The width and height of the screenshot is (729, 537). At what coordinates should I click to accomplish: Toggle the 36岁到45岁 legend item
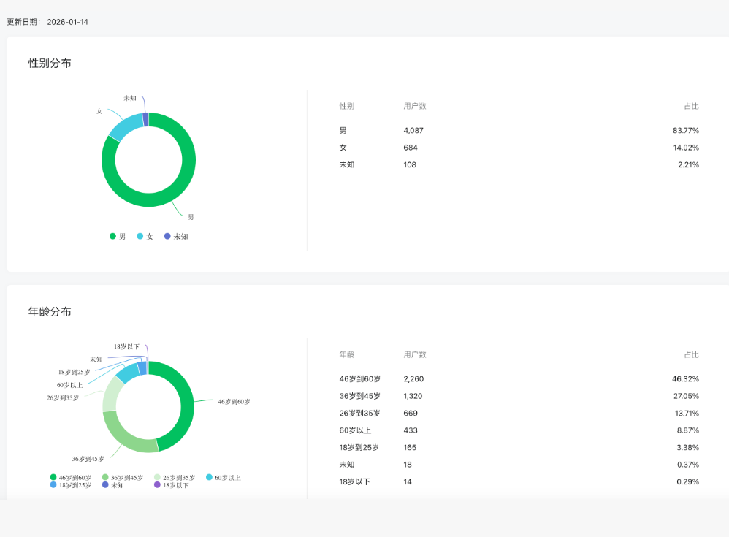point(123,478)
